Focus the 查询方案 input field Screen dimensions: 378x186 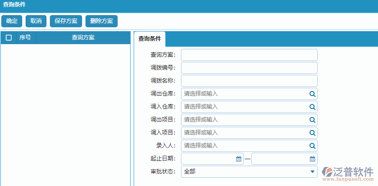click(249, 55)
